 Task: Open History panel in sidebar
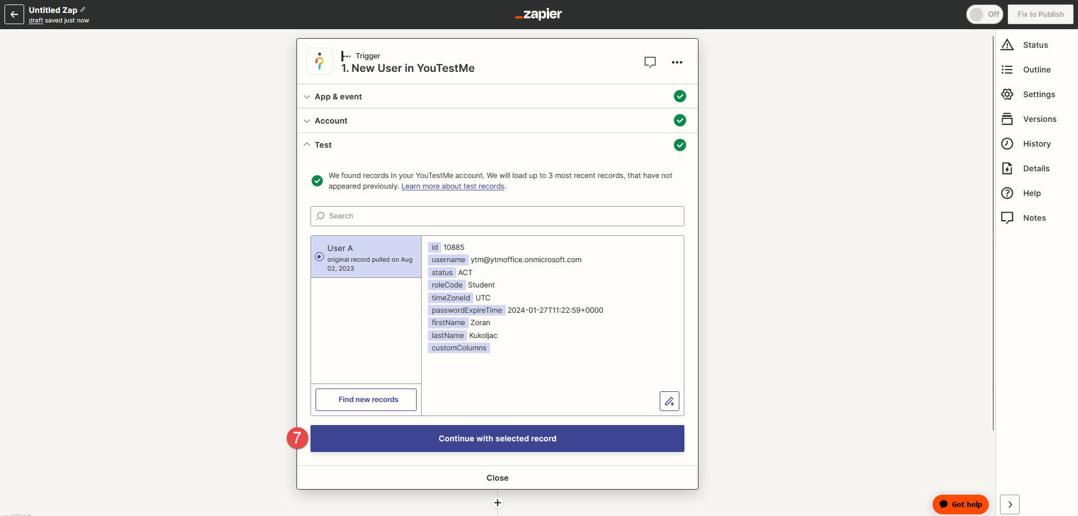pos(1036,144)
